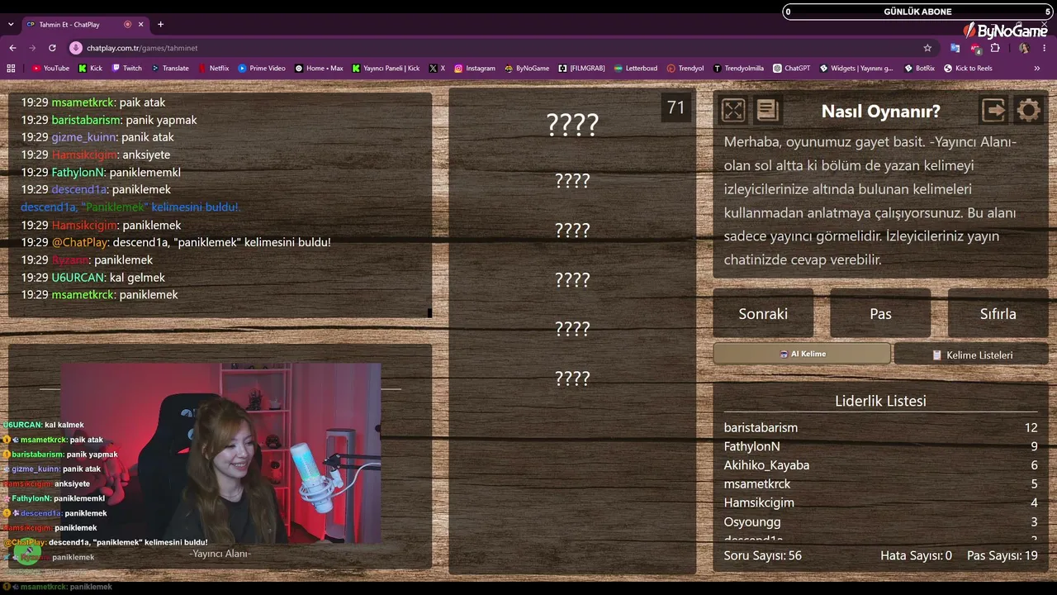Viewport: 1057px width, 595px height.
Task: Click the Liderlik Listesi heading
Action: click(x=880, y=401)
